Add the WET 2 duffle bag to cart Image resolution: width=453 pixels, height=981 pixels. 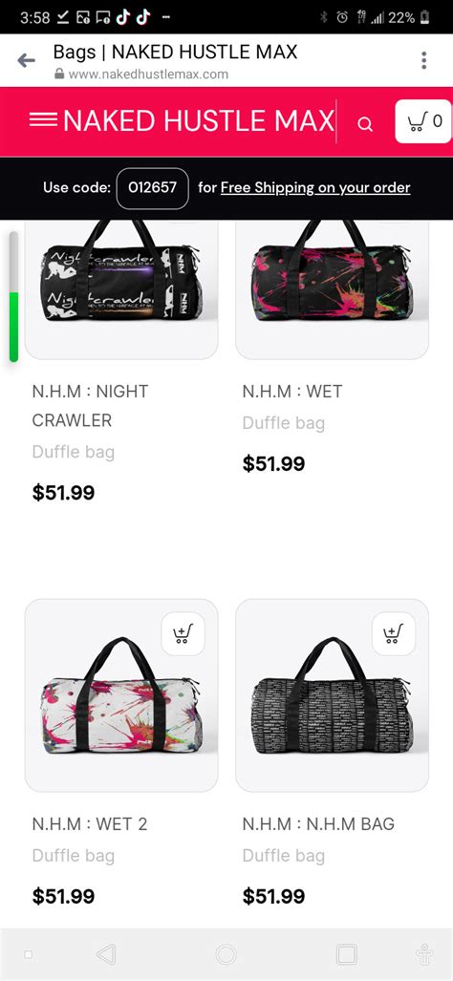[x=183, y=633]
